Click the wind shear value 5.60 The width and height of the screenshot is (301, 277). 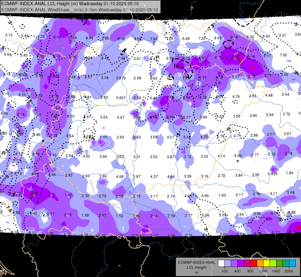pyautogui.click(x=153, y=78)
